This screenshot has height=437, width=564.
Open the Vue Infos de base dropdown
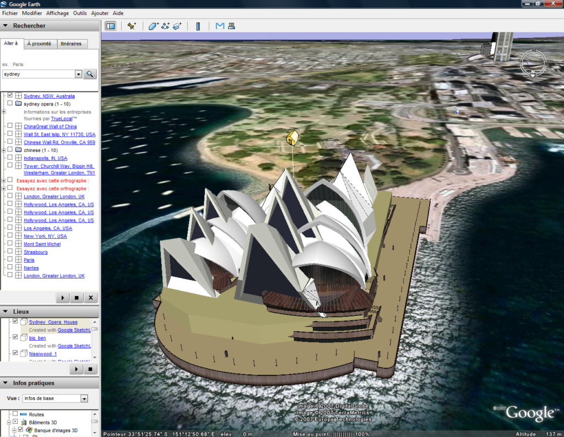point(84,398)
